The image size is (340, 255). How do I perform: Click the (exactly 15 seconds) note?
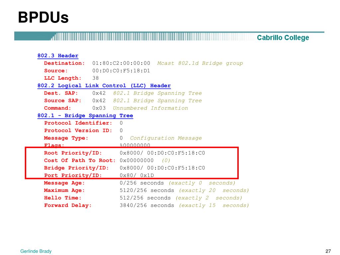coord(214,205)
